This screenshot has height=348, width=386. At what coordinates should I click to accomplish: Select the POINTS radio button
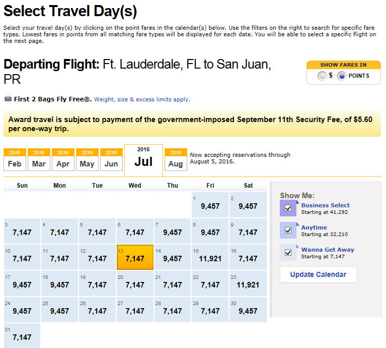341,76
